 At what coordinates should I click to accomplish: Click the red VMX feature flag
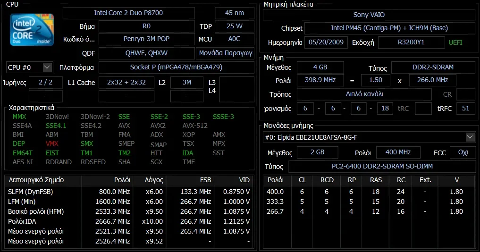point(52,143)
